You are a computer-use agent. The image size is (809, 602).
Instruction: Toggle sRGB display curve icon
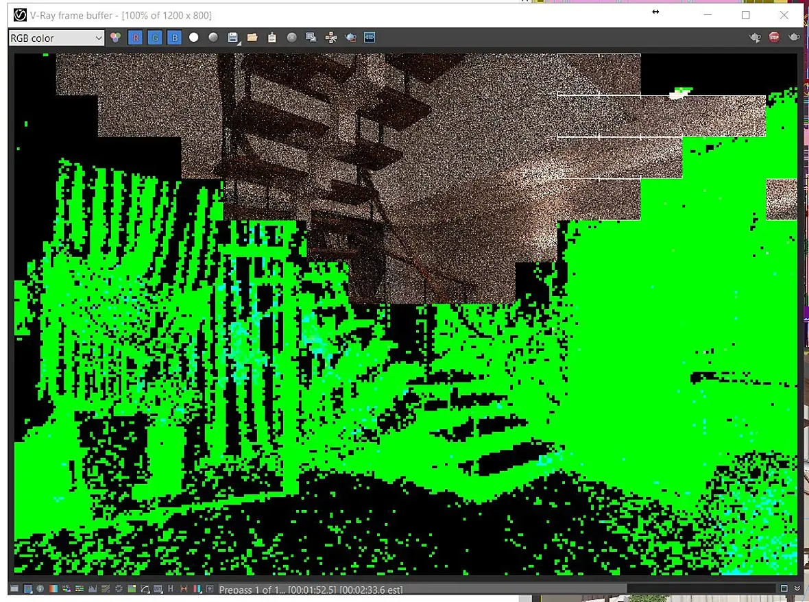tap(145, 588)
